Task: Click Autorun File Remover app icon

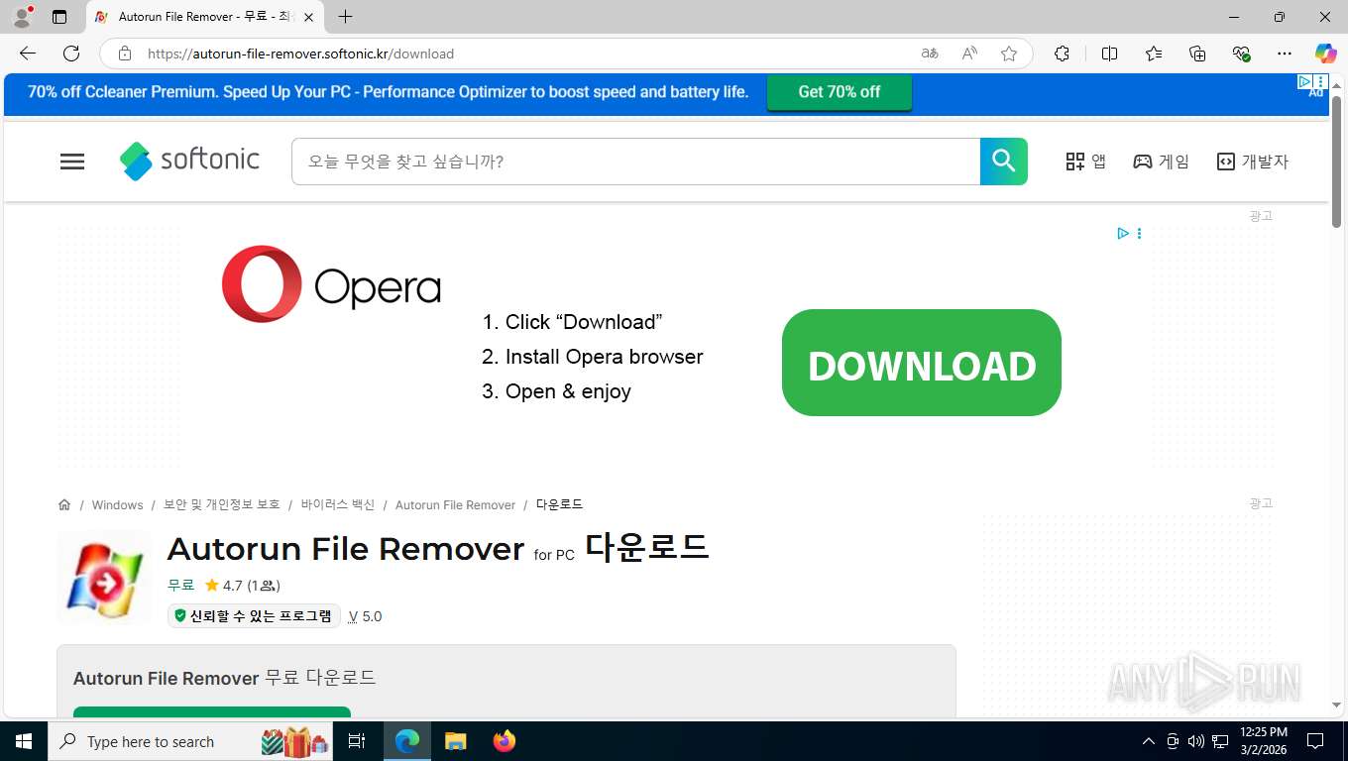Action: (104, 578)
